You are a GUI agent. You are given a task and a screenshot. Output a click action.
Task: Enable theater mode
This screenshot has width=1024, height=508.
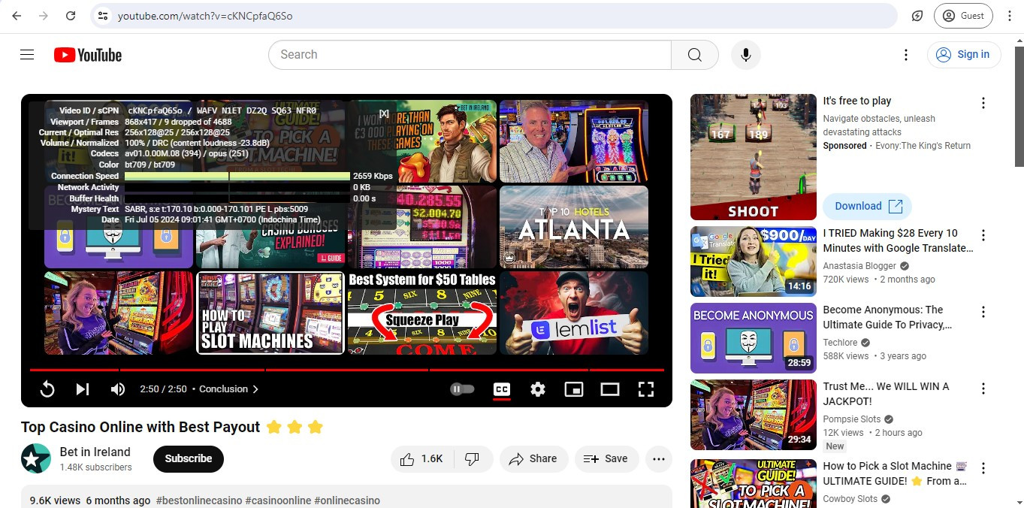[x=610, y=389]
